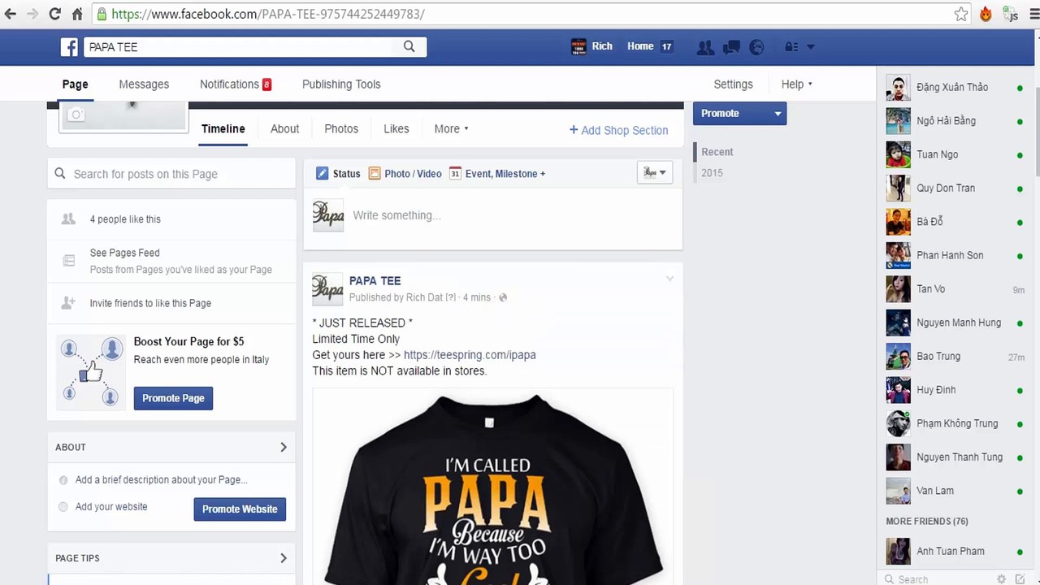Expand the PAGE TIPS section arrow

[283, 558]
